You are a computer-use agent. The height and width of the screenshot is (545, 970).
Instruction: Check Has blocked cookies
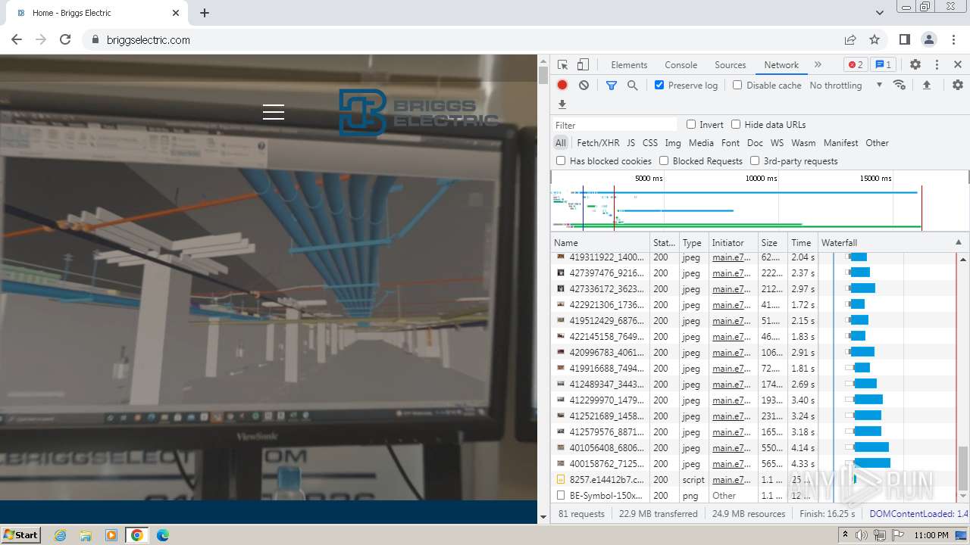pos(561,160)
